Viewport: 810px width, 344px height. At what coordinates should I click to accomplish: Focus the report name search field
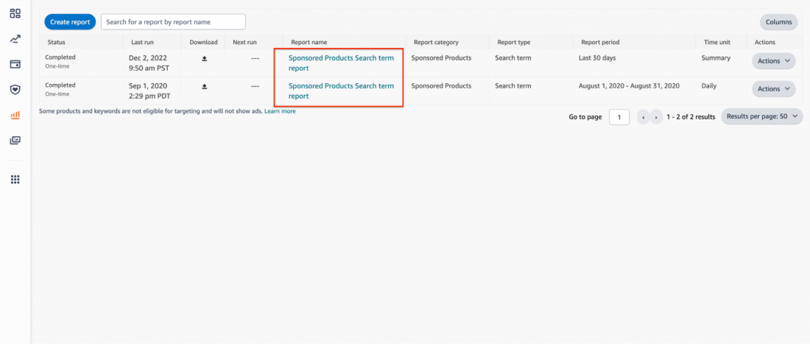point(173,22)
